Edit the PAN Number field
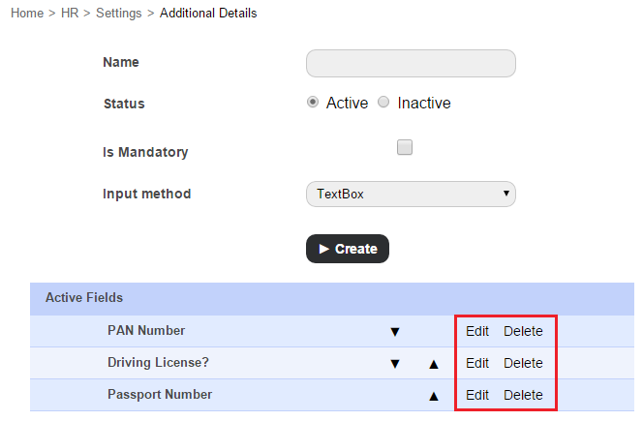The image size is (643, 421). (477, 331)
